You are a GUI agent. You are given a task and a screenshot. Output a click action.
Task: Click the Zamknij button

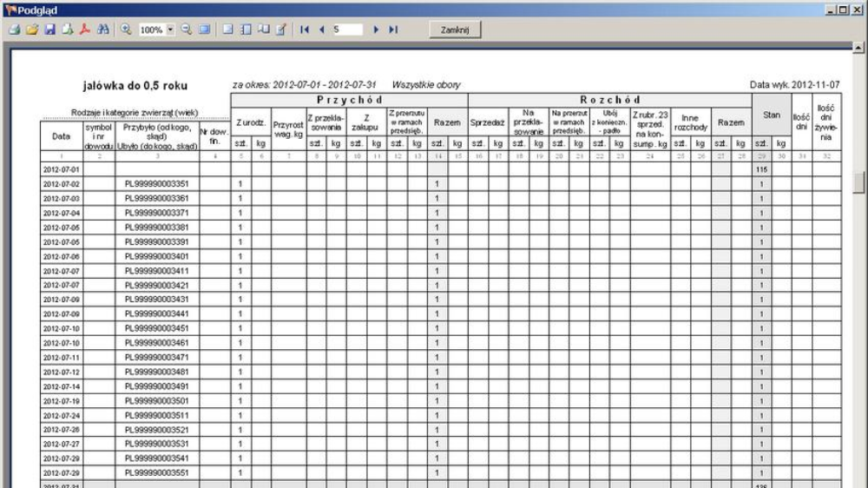pos(455,30)
